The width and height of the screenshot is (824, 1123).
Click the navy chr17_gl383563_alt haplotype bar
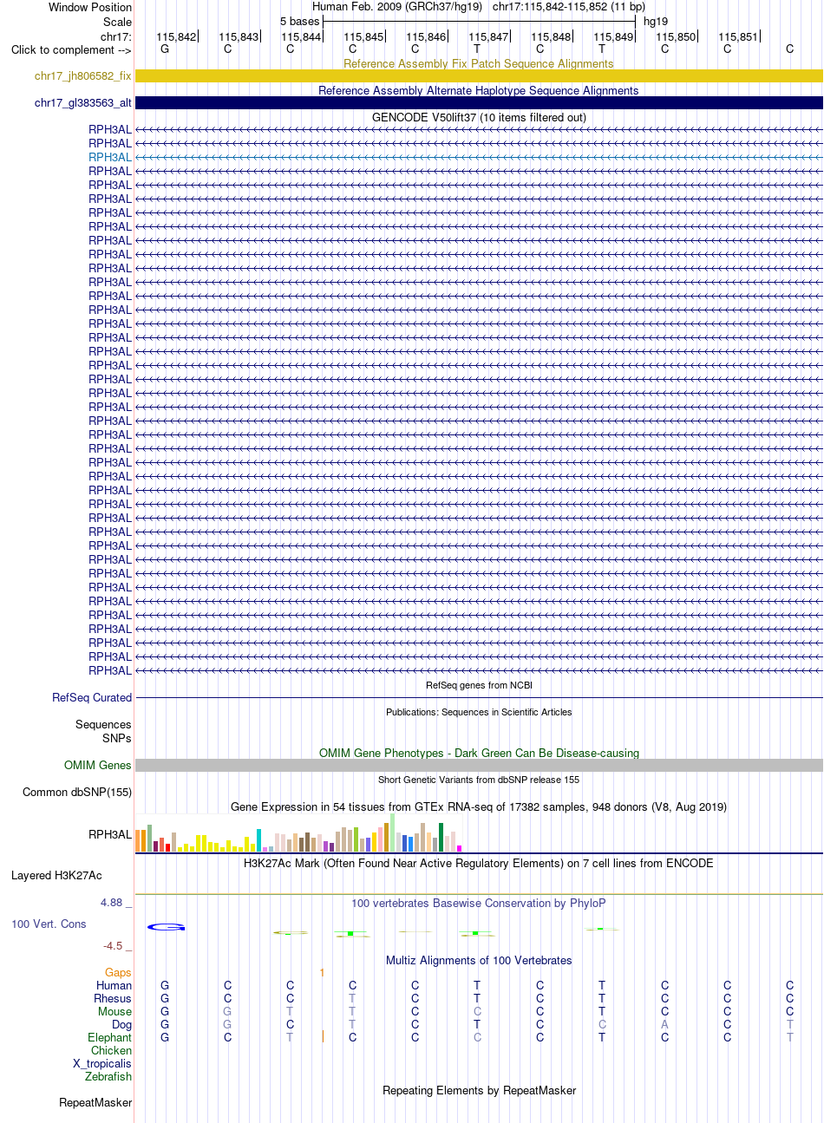479,103
